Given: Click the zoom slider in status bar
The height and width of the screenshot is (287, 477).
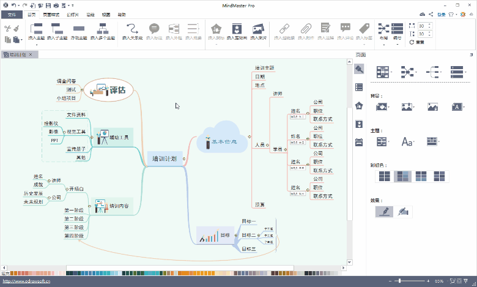Looking at the screenshot, I should 409,281.
